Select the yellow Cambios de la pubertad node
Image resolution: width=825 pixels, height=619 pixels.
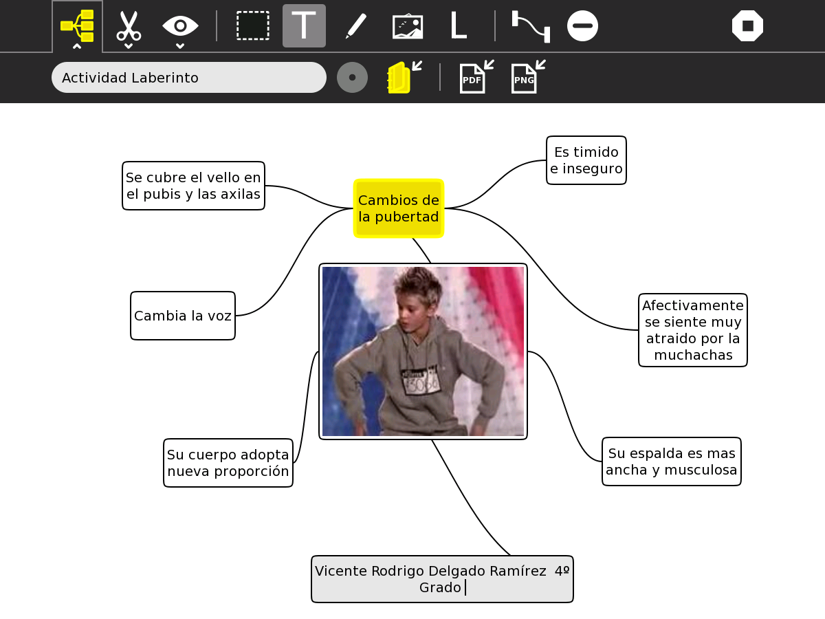(x=399, y=208)
